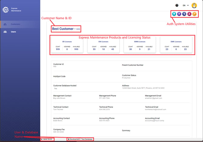Image resolution: width=203 pixels, height=142 pixels.
Task: Click Janet Smith user in status bar
Action: (x=47, y=139)
